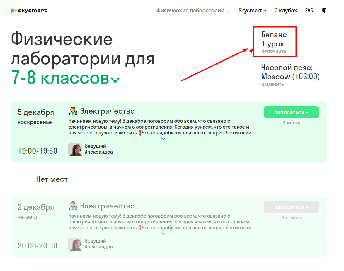Click Александра's photo in 2 декабря card
The width and height of the screenshot is (344, 271).
[75, 244]
